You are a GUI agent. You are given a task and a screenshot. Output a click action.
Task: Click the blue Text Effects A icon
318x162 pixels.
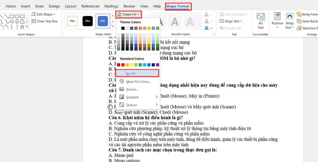207,28
